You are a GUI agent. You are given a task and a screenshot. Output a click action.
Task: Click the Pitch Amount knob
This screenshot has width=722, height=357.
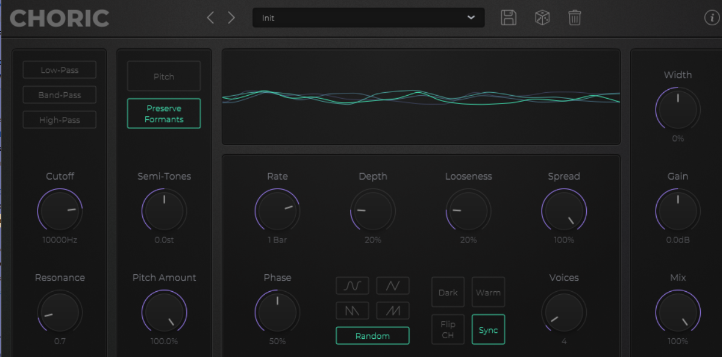pyautogui.click(x=164, y=312)
